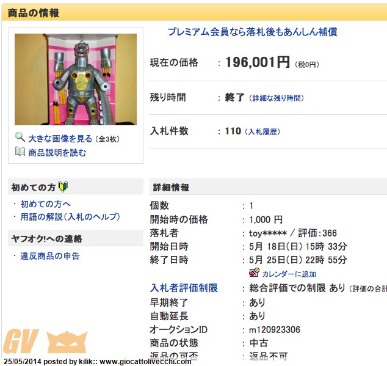Click the 詳細情報 section header

tap(269, 187)
